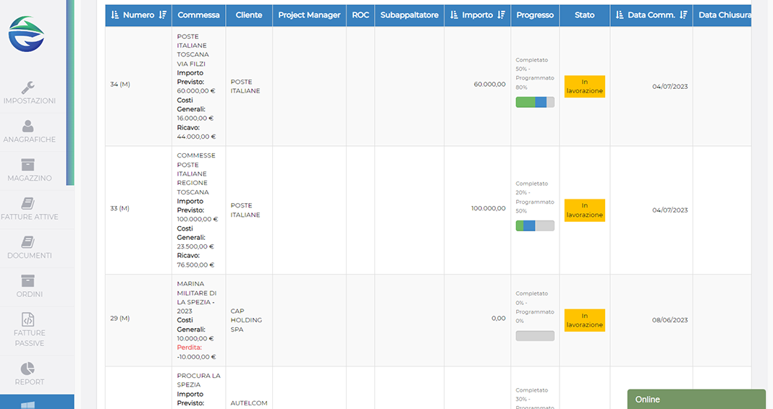
Task: Click AUTELCOM client cell
Action: tap(249, 402)
